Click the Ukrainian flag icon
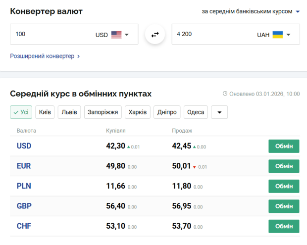 click(x=278, y=35)
